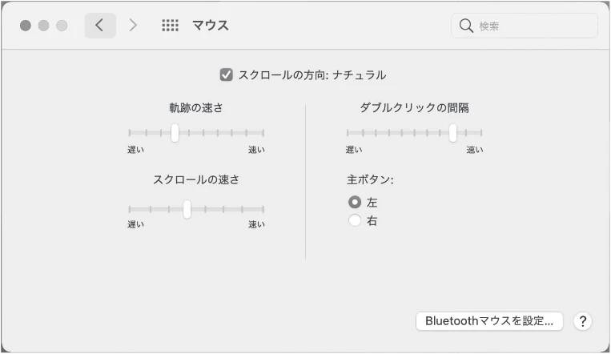Image resolution: width=611 pixels, height=354 pixels.
Task: Minimize the マウス preferences window
Action: (x=43, y=26)
